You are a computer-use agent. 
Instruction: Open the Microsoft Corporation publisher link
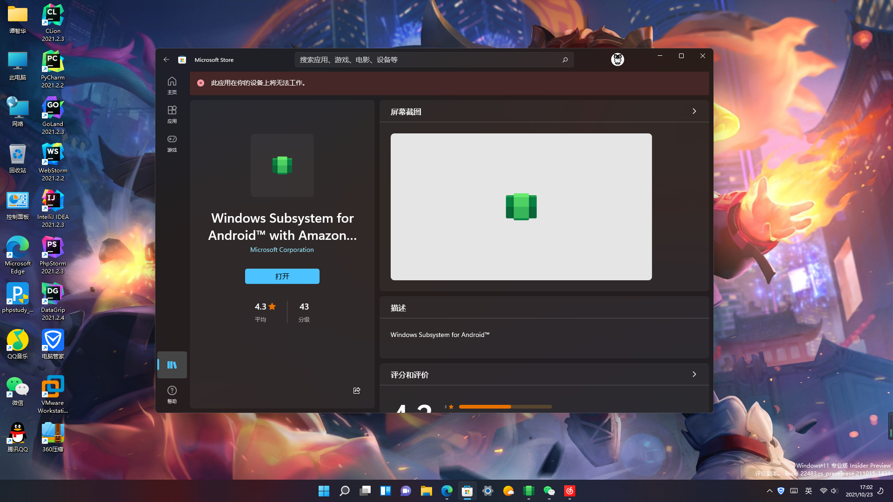pyautogui.click(x=282, y=250)
